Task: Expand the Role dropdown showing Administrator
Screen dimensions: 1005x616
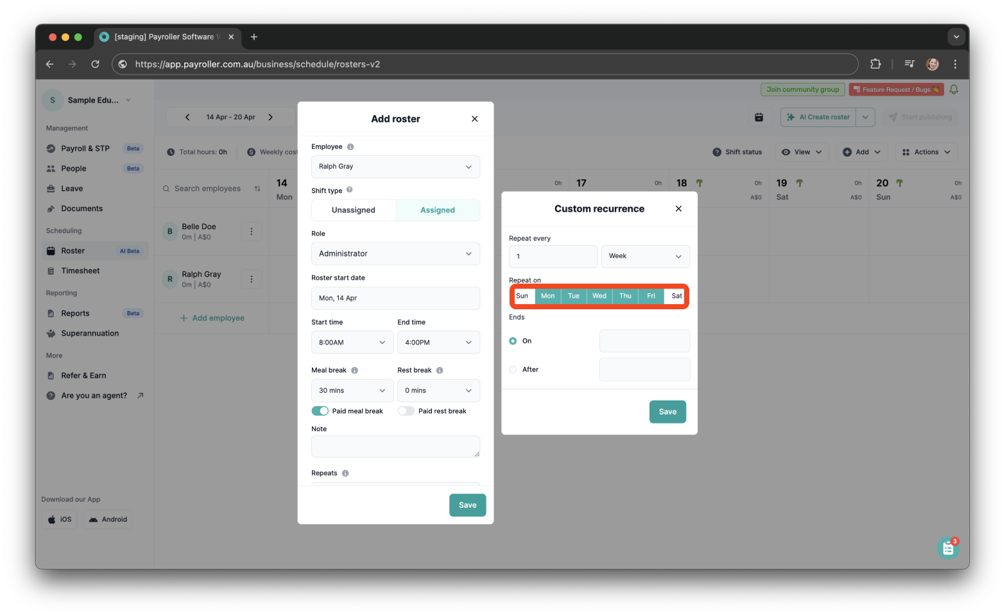Action: 395,253
